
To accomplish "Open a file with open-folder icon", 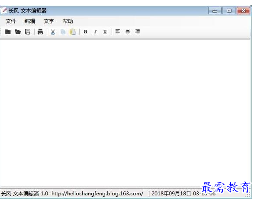I will pos(18,32).
